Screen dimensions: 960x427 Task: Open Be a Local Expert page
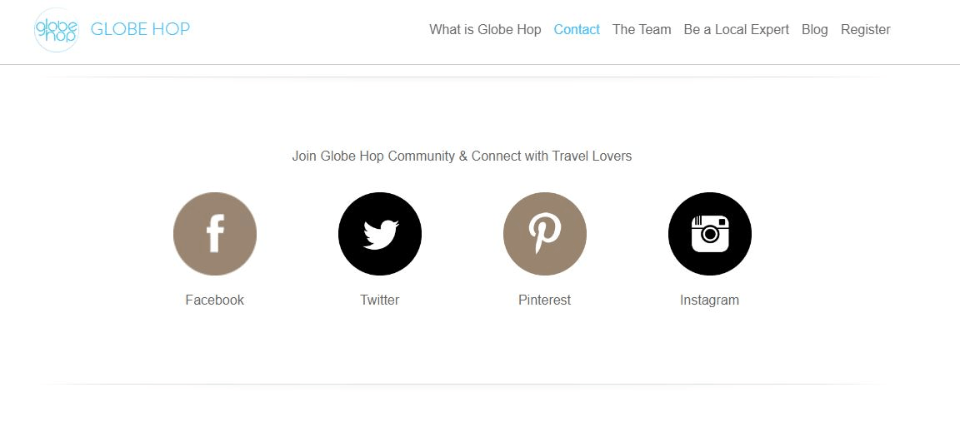click(x=736, y=29)
